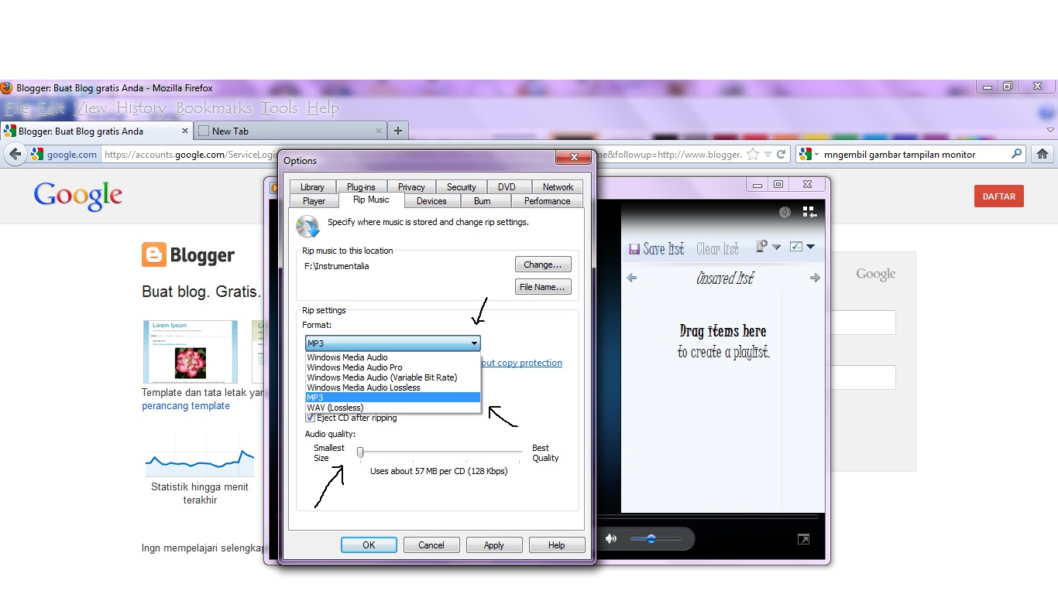Close the New Tab tab
Viewport: 1058px width, 594px height.
[379, 131]
